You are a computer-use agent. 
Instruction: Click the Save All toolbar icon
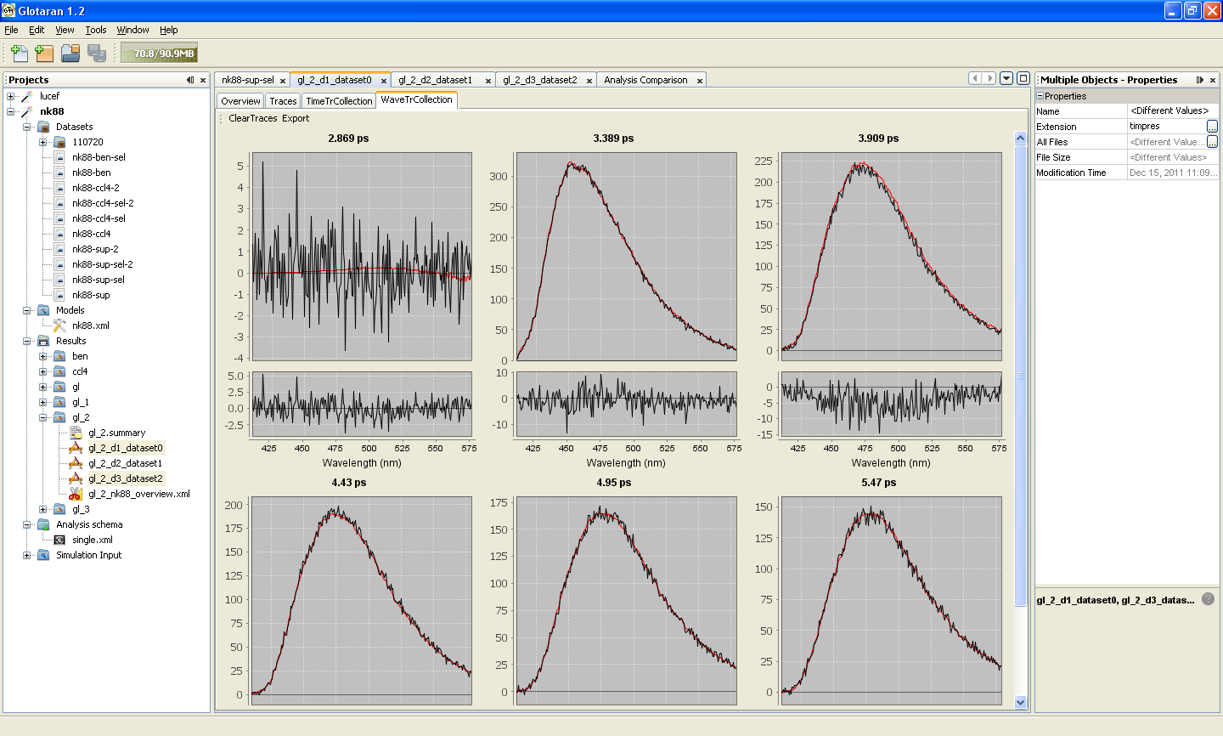pyautogui.click(x=97, y=54)
